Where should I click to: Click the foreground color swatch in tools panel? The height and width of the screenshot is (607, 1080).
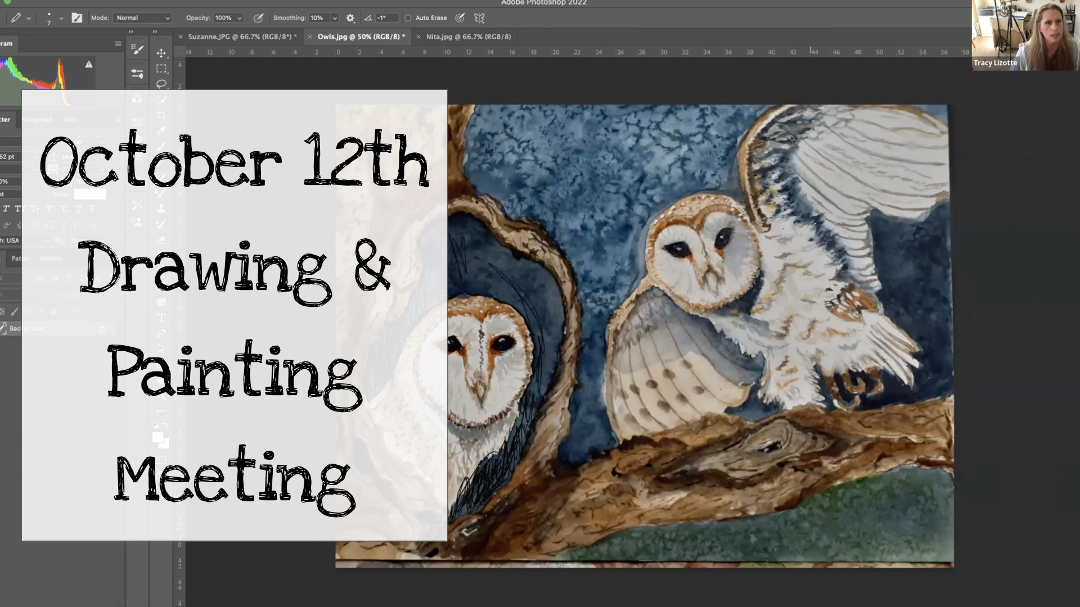(x=157, y=437)
